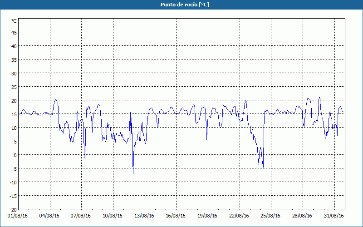Click date label 10/08/16
Viewport: 363px width, 227px height.
[113, 216]
